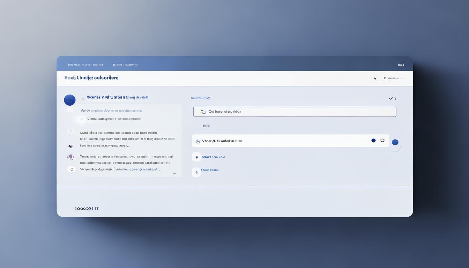The image size is (469, 268).
Task: Tick the small square checkbox in the white row
Action: click(382, 140)
